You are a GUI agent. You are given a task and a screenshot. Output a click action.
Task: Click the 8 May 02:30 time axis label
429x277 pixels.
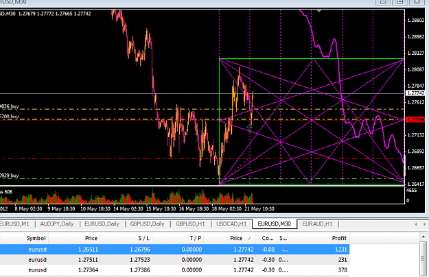[x=28, y=208]
